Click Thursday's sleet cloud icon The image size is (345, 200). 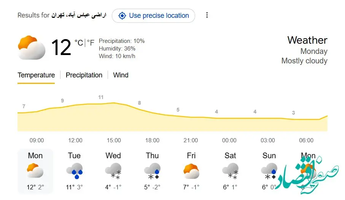pyautogui.click(x=152, y=171)
